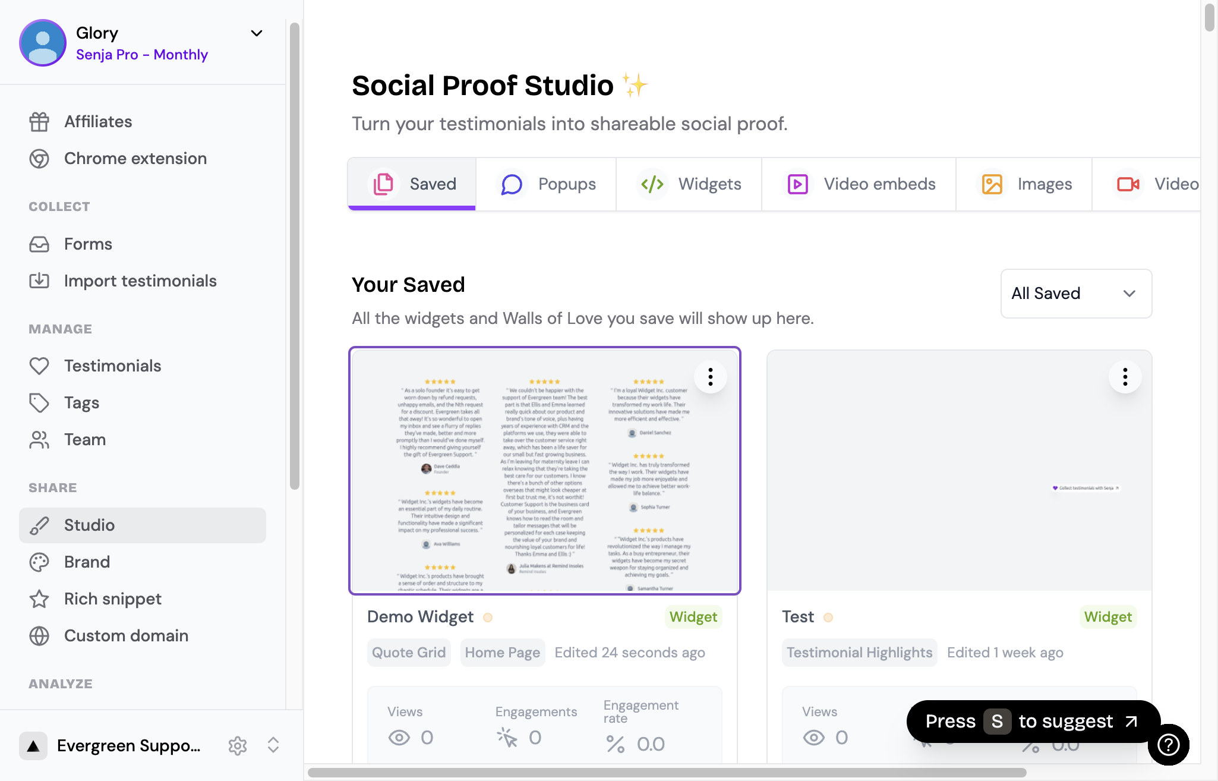
Task: Click the Demo Widget Engagements cursor icon
Action: 507,738
